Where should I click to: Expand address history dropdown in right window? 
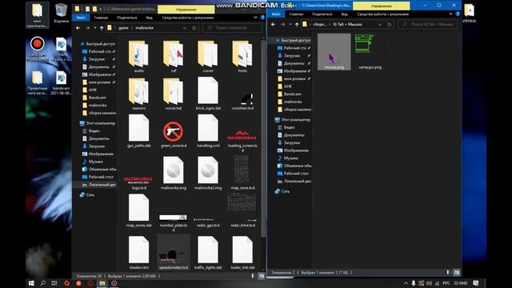pyautogui.click(x=380, y=25)
